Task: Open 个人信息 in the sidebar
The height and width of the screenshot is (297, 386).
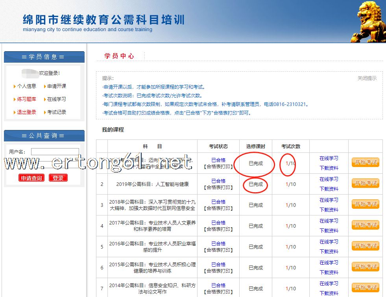Action: pos(26,86)
